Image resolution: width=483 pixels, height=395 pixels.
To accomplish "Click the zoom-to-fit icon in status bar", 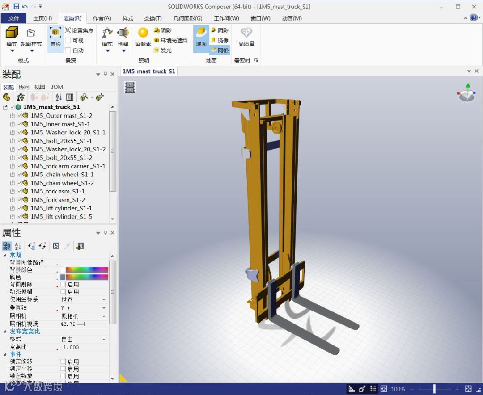I will click(x=468, y=389).
